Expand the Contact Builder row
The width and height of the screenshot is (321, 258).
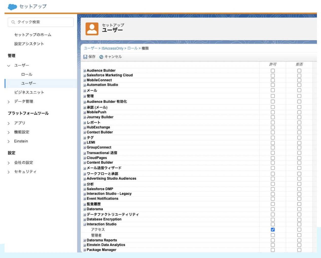coord(84,133)
